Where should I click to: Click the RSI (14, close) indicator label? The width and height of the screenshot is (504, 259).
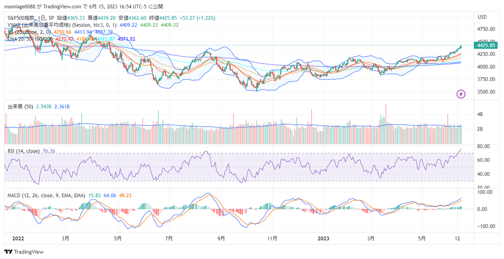coord(24,151)
